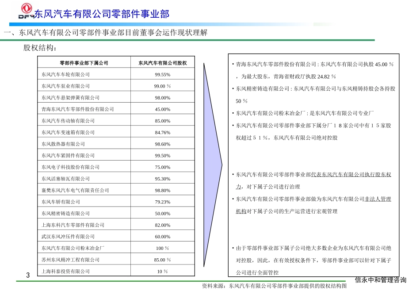Click the column header 东风汽车有限公司股权
The image size is (420, 291).
point(163,63)
